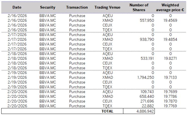This screenshot has height=116, width=187.
Task: Click the TOTAL label cell
Action: (x=107, y=111)
